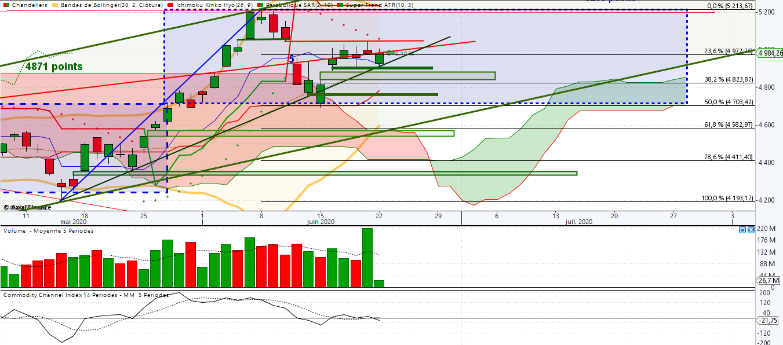Click the 38,2 % (4 823,87) Fibonacci label
Image resolution: width=783 pixels, height=345 pixels.
tap(729, 79)
